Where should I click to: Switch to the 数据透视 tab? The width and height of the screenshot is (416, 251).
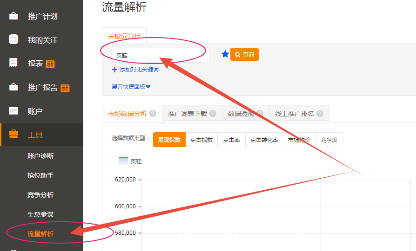(241, 114)
